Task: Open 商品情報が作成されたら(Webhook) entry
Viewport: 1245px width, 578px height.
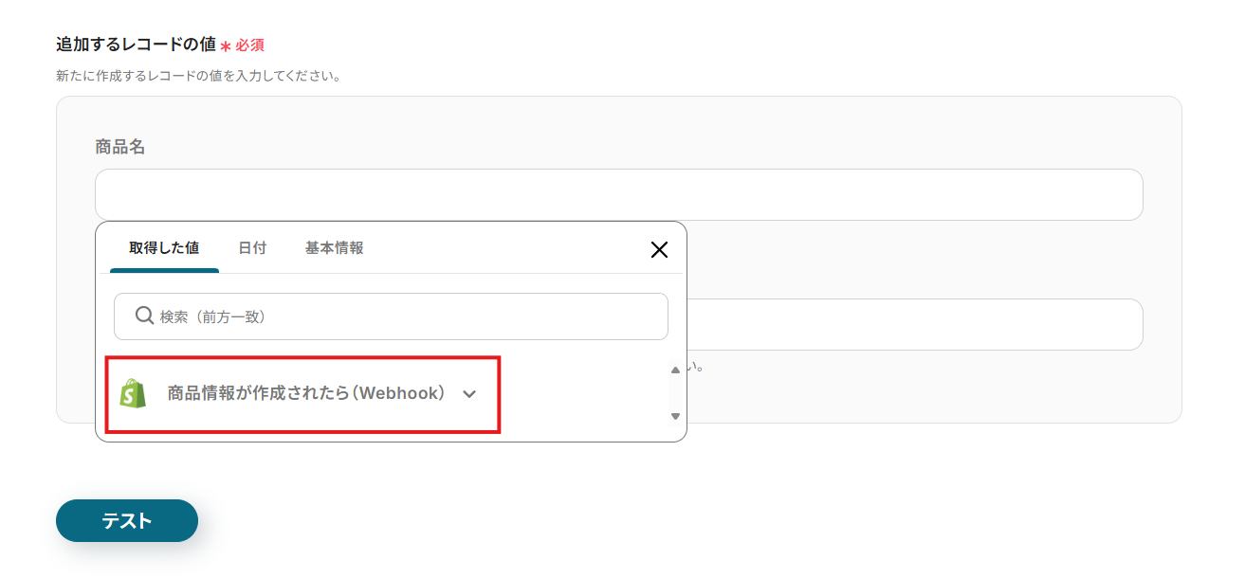Action: click(x=305, y=394)
